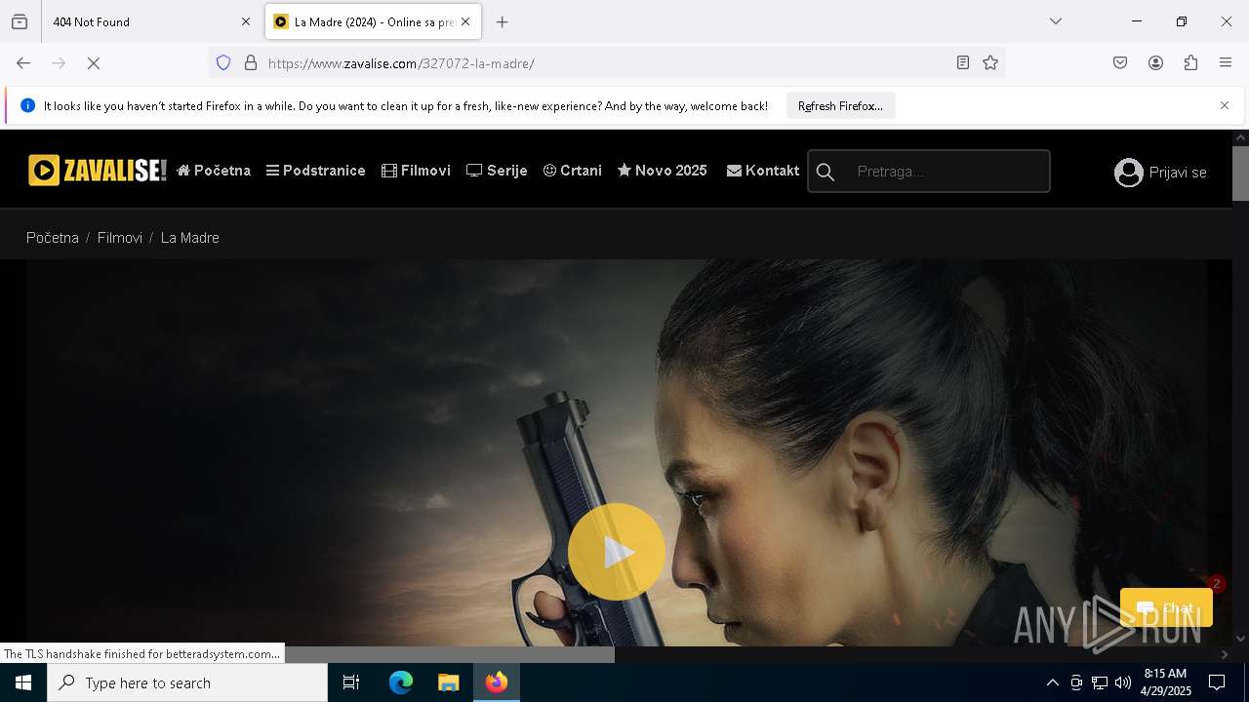
Task: Click the URL address bar
Action: click(x=605, y=62)
